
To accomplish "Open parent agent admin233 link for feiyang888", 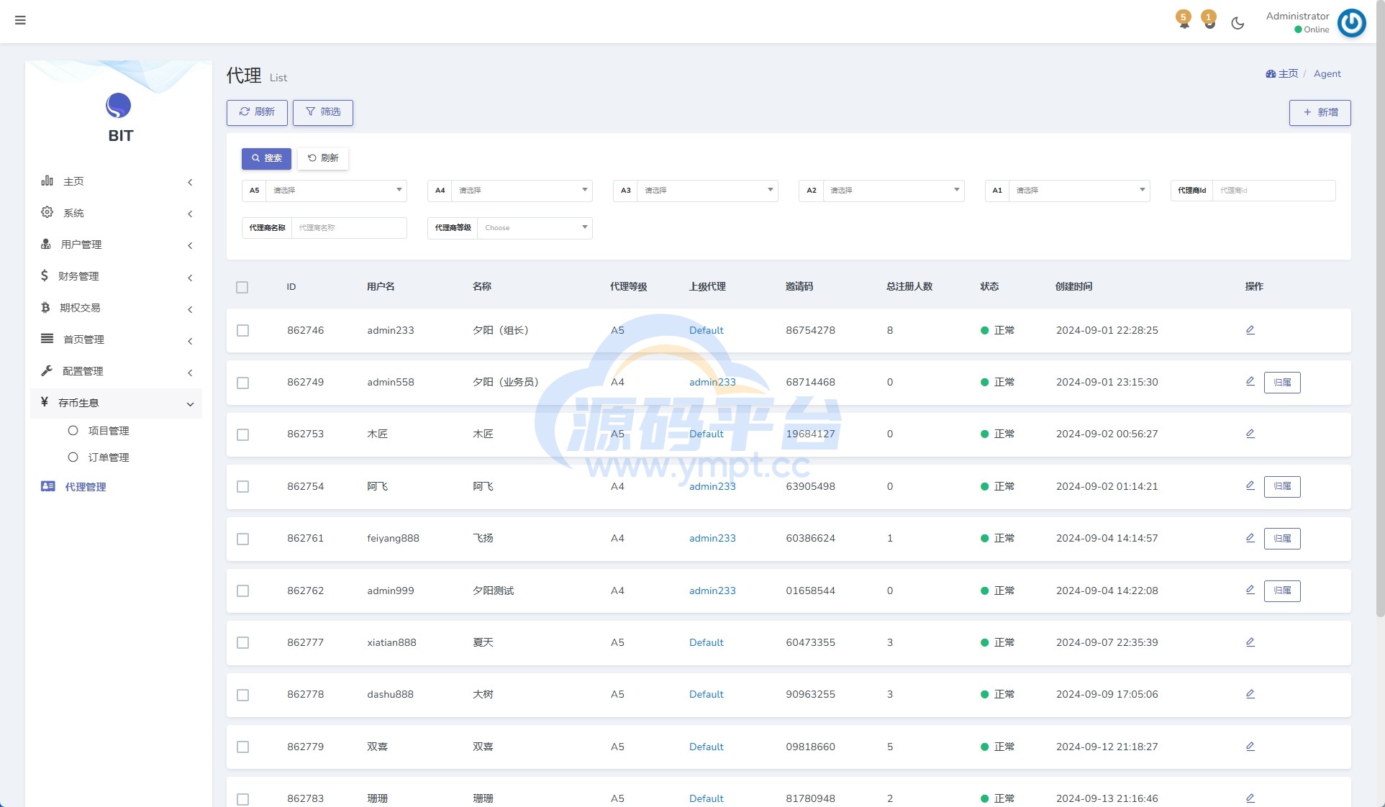I will point(712,539).
